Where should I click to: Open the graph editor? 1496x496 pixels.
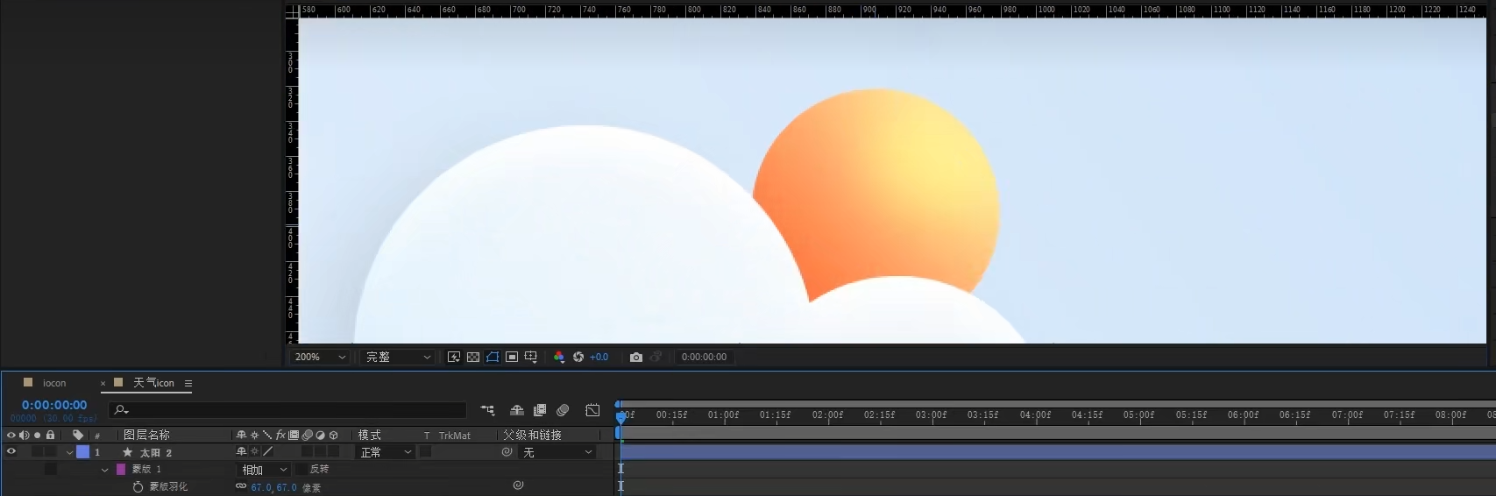tap(592, 409)
